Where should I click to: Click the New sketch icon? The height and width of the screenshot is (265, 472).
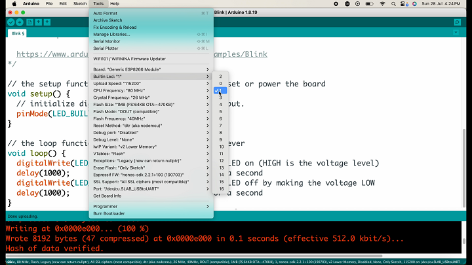click(x=29, y=22)
